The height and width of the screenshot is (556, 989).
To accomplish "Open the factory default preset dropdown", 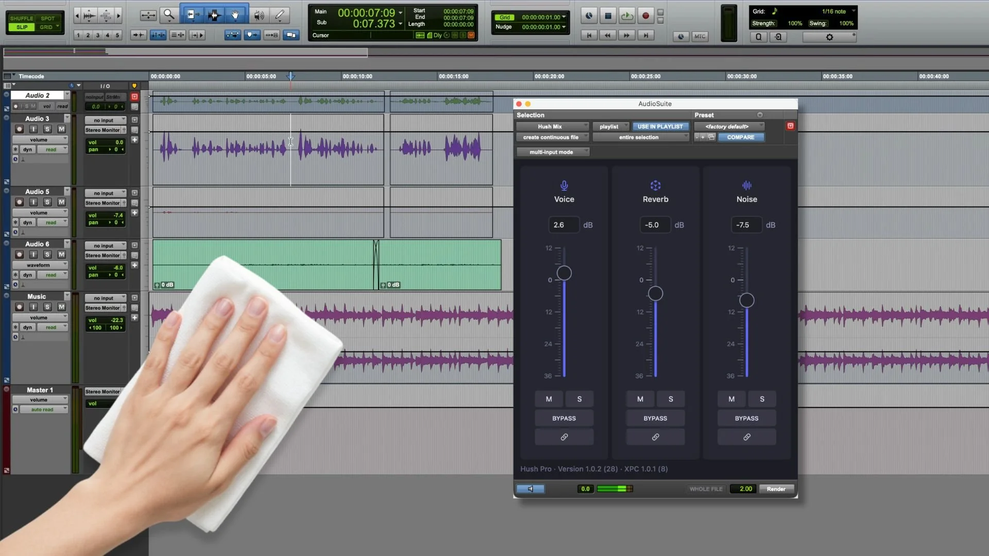I will 729,127.
